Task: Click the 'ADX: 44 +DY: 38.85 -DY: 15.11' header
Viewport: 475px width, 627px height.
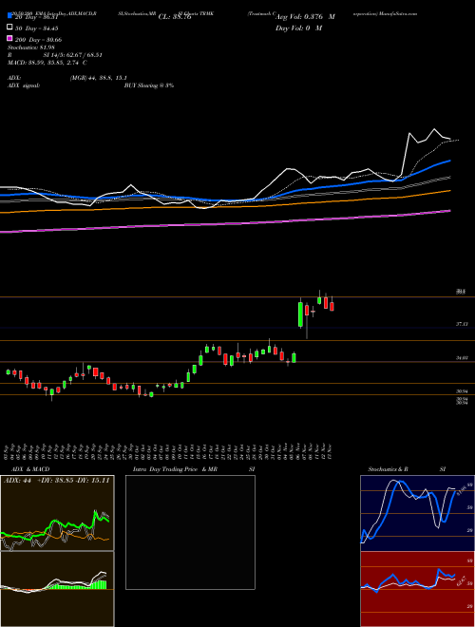Action: 56,481
